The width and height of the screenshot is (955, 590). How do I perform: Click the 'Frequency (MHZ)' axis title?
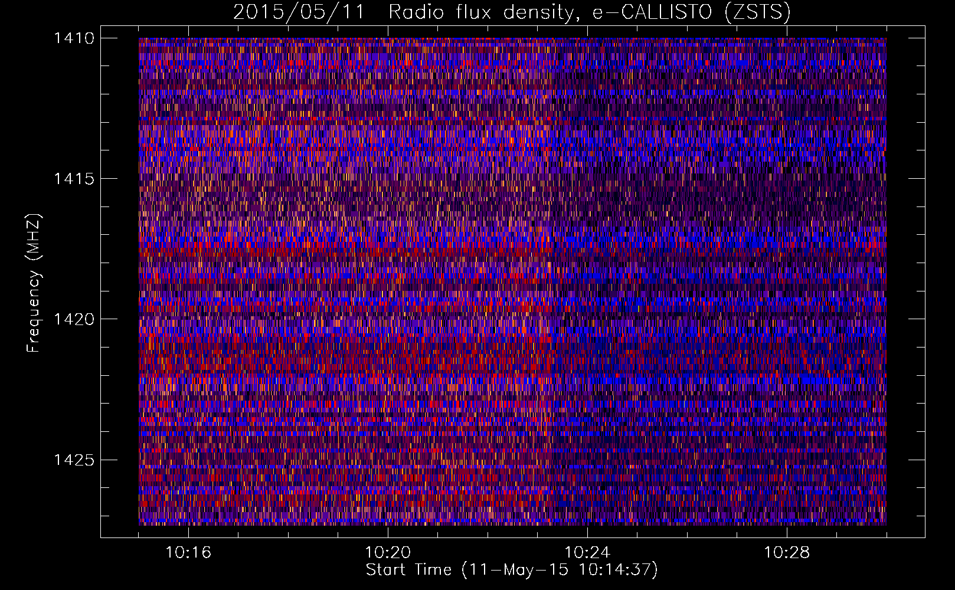point(34,283)
